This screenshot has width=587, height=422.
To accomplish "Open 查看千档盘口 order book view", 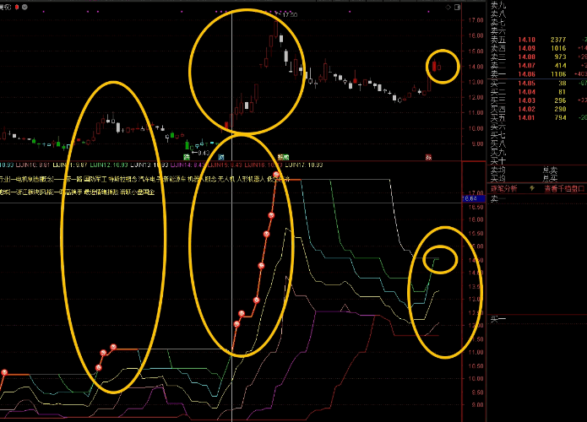I will point(564,189).
